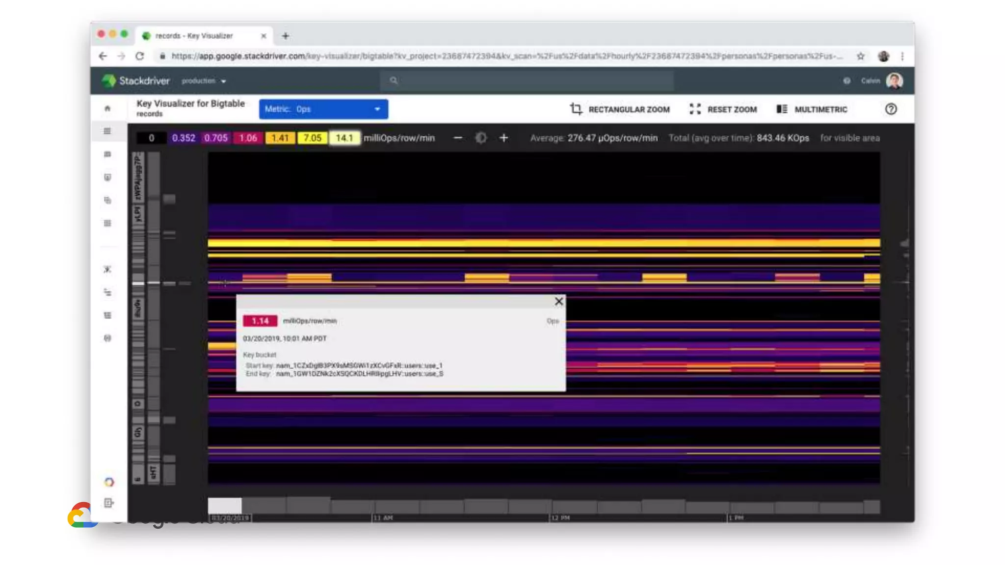
Task: Click the Rectangular Zoom crop icon
Action: point(576,109)
